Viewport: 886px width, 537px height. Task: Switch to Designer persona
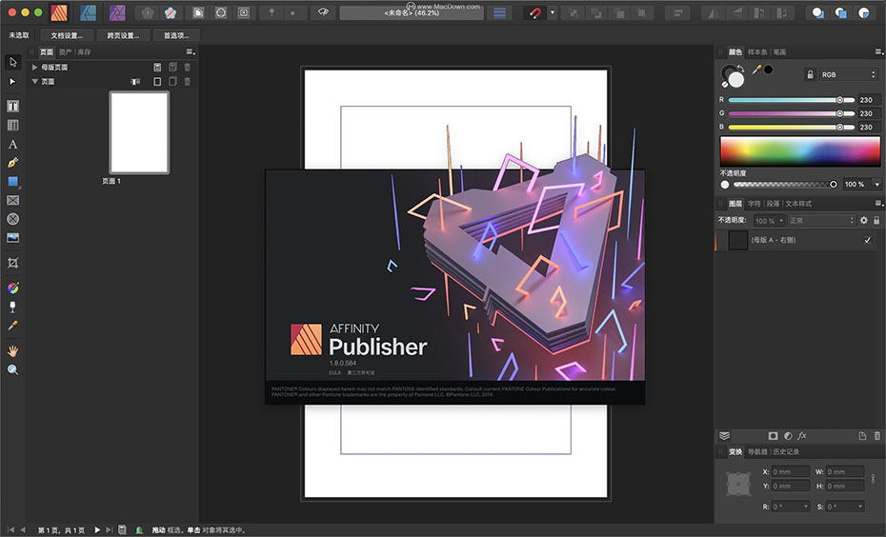(x=89, y=12)
